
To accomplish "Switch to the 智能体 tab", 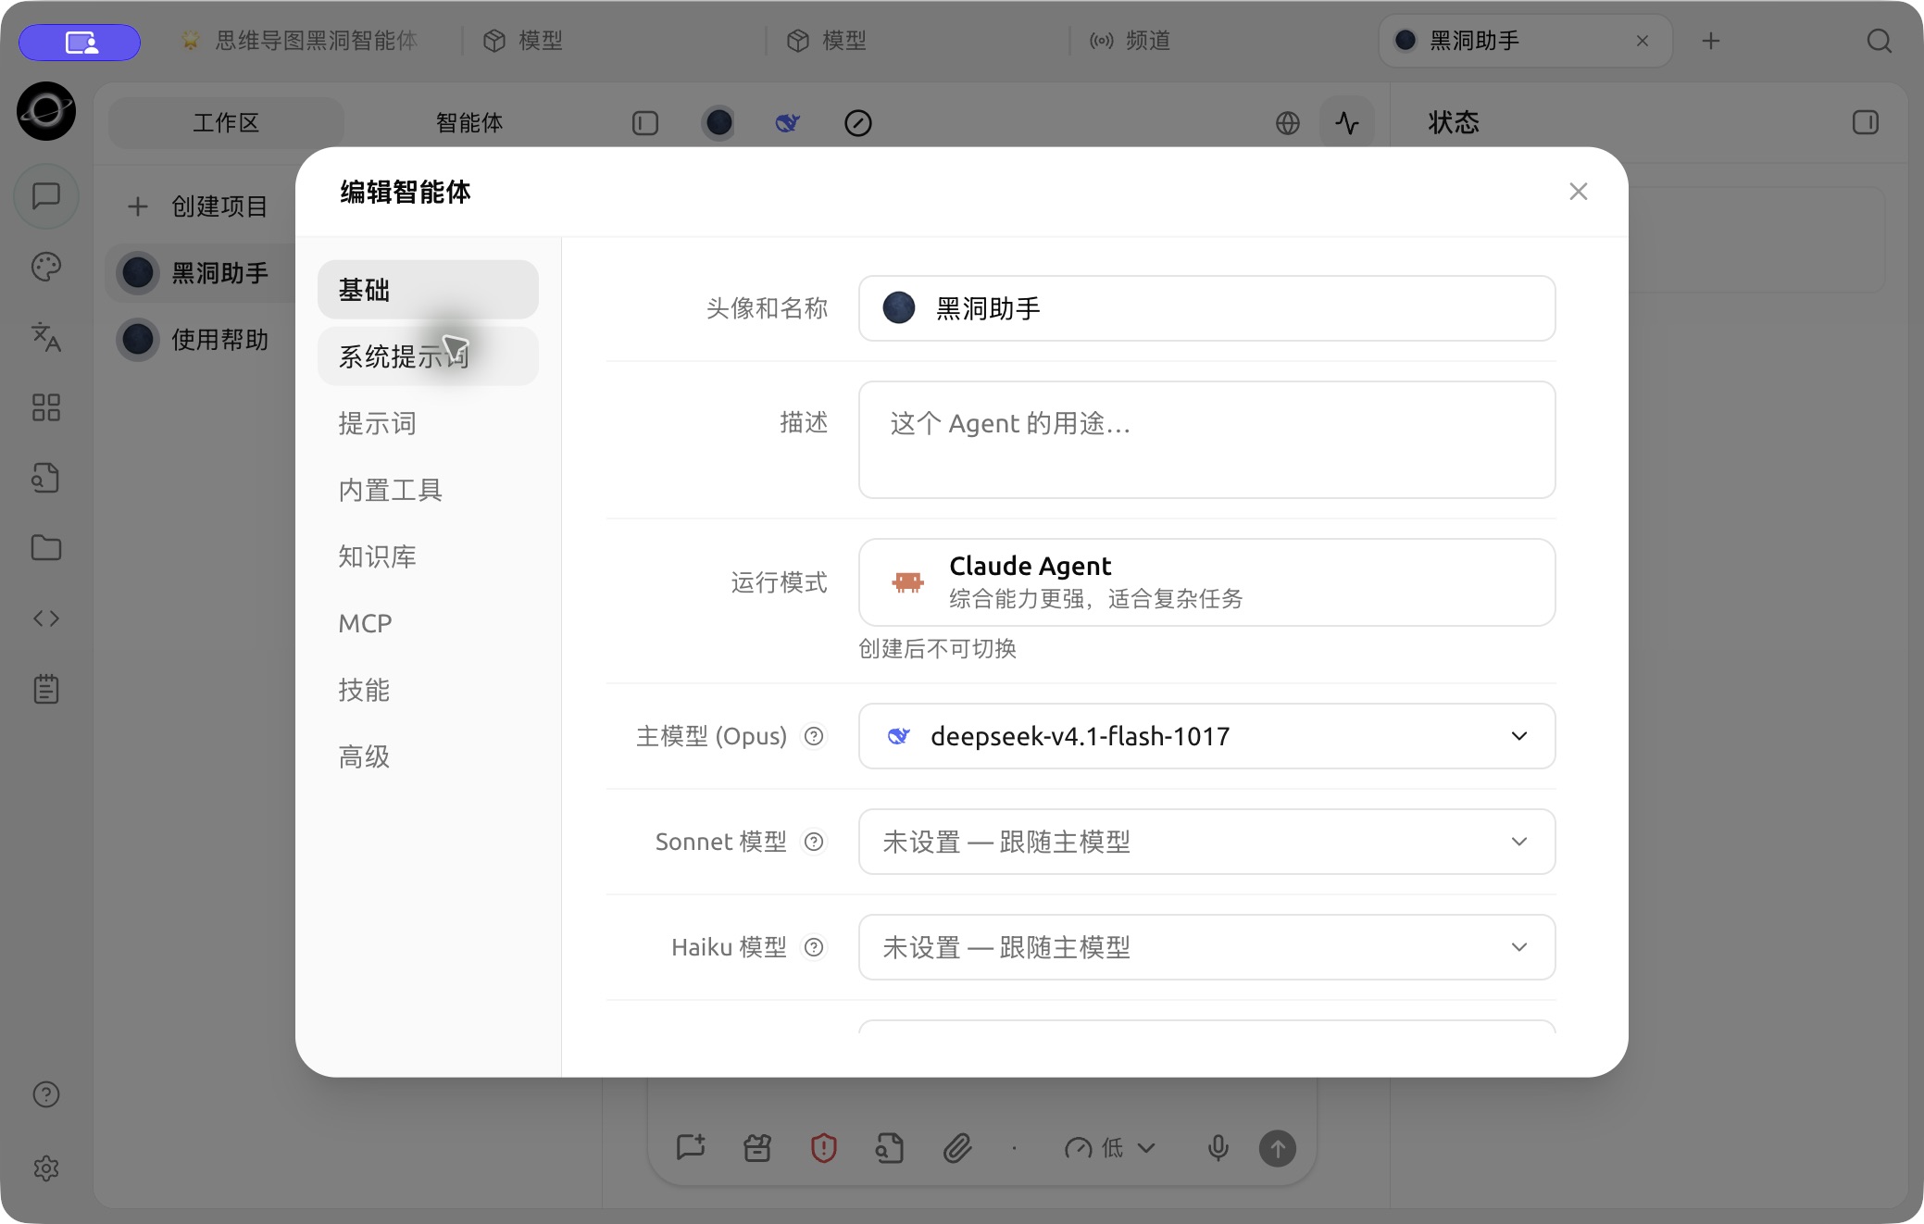I will [469, 123].
